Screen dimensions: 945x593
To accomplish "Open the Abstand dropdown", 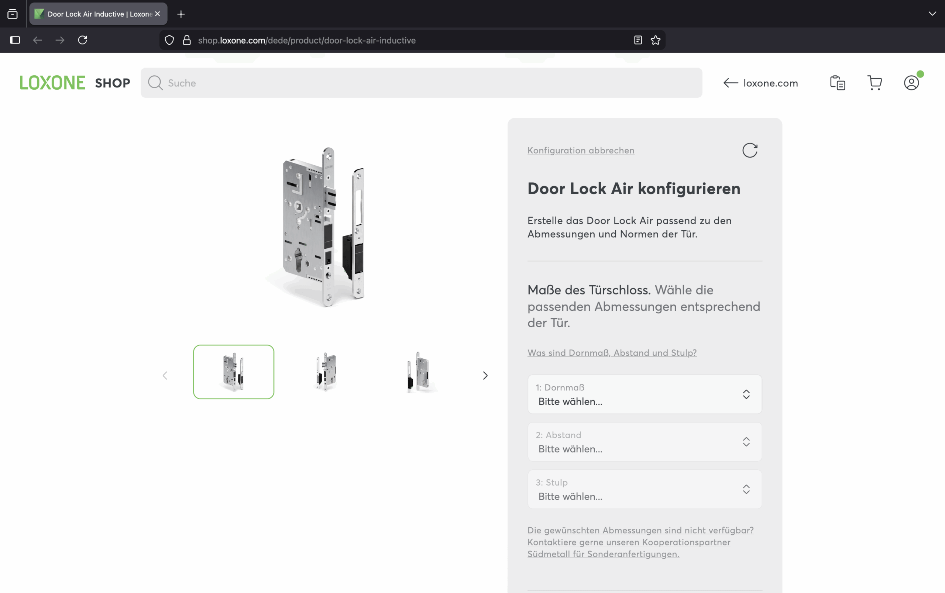I will [644, 442].
